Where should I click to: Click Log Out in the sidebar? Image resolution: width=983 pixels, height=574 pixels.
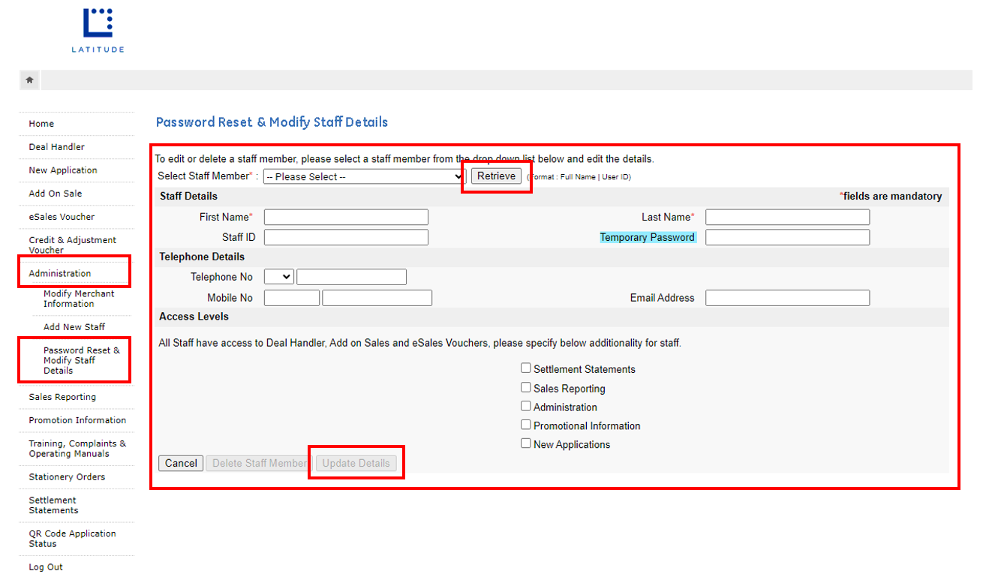pyautogui.click(x=46, y=567)
